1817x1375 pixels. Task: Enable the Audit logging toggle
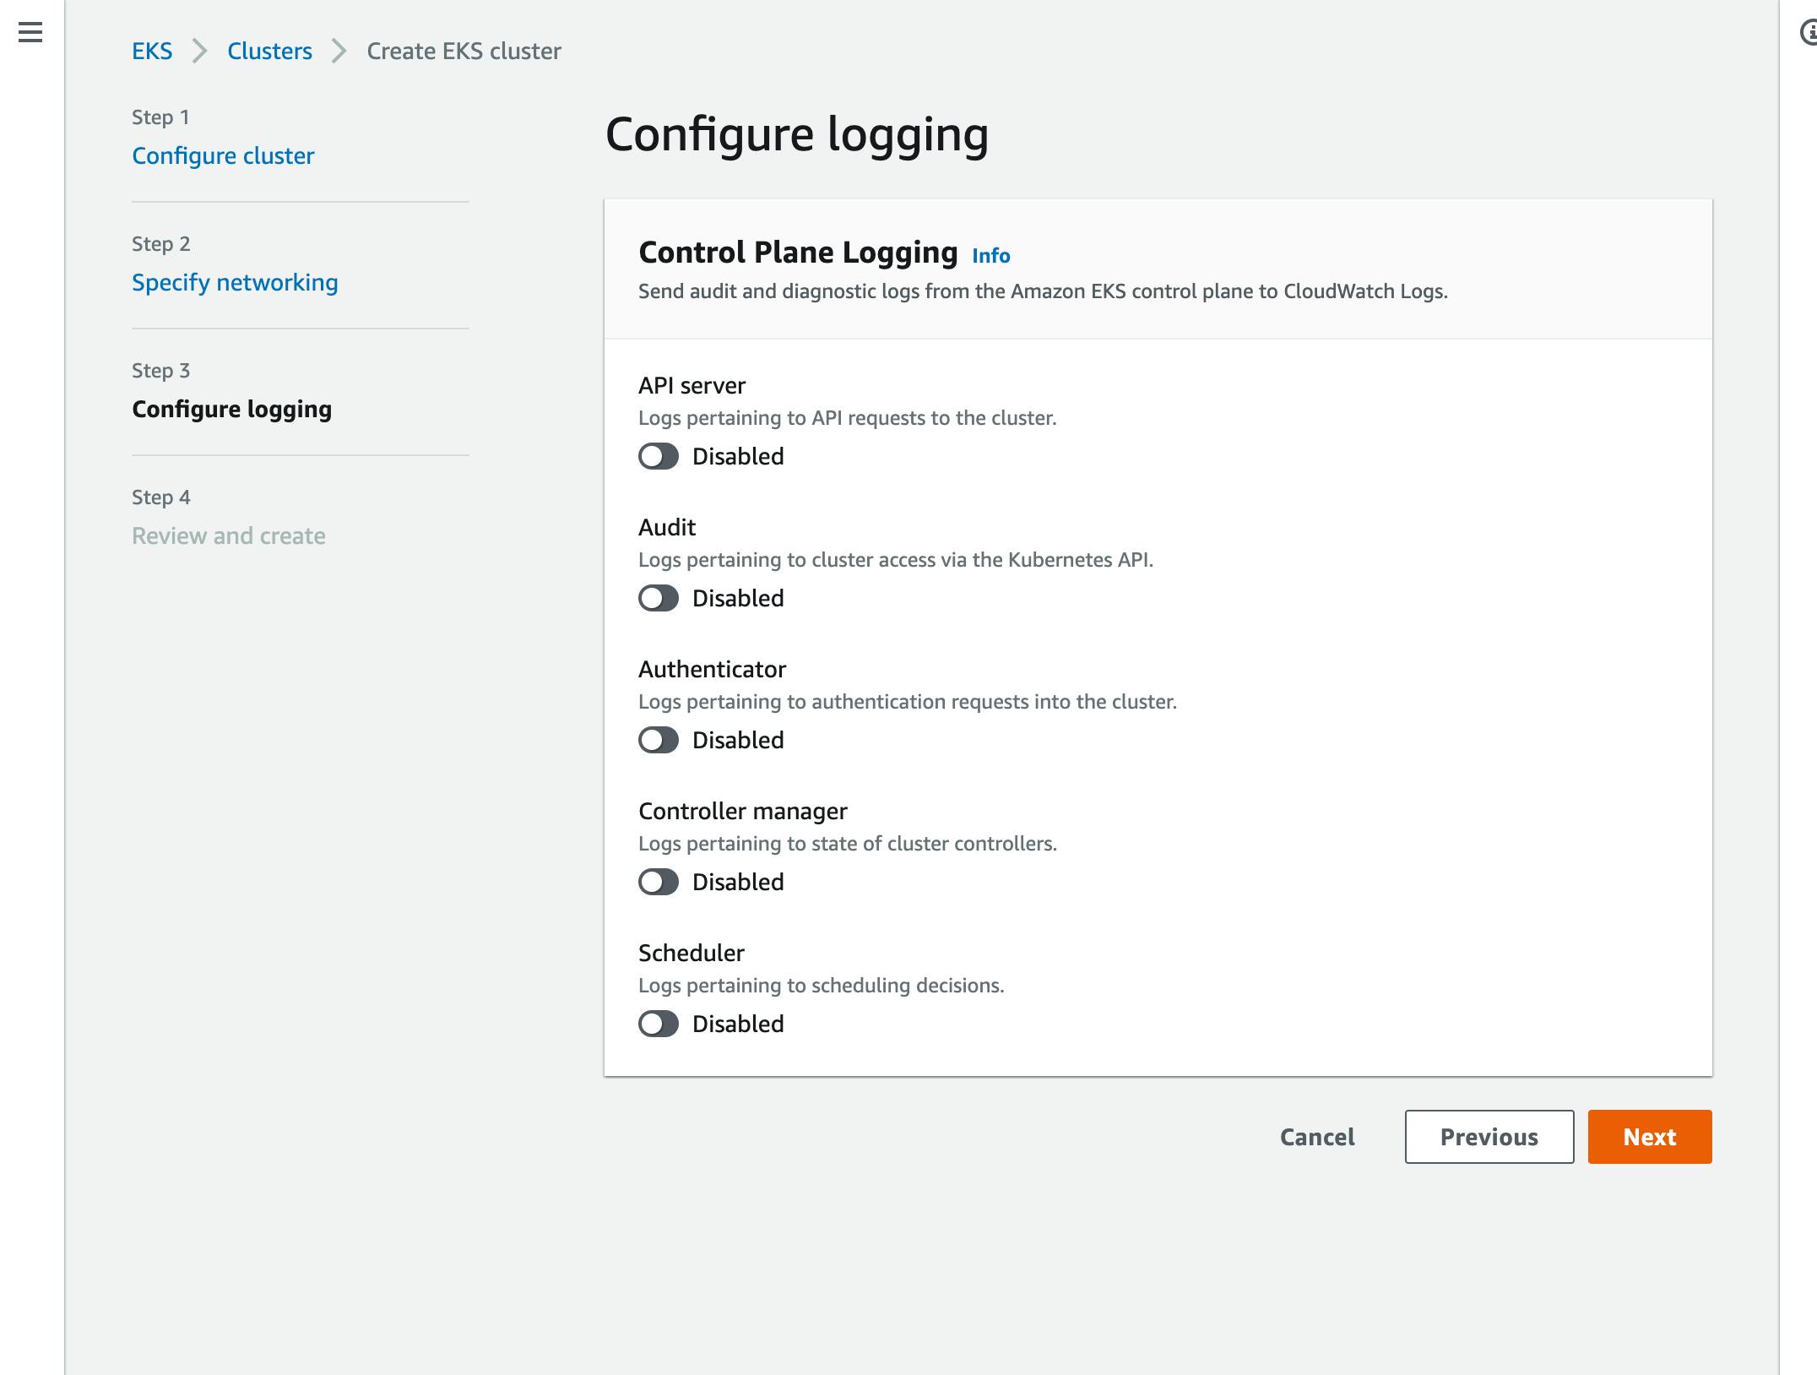[x=659, y=598]
